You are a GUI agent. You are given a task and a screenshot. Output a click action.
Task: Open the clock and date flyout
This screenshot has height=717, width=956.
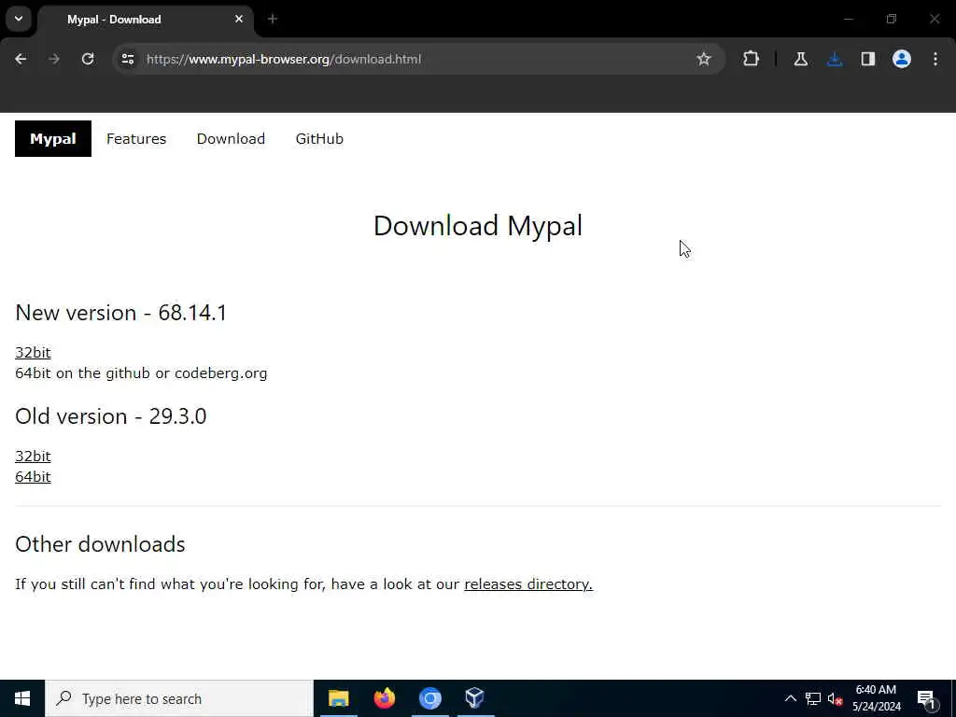tap(876, 698)
